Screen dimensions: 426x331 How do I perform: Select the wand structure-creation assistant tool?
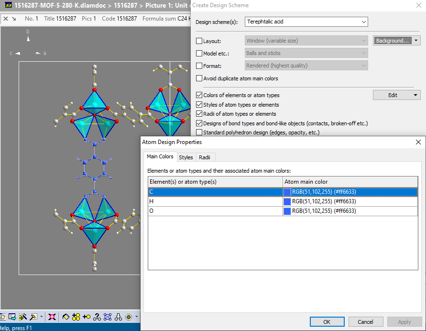pyautogui.click(x=22, y=317)
